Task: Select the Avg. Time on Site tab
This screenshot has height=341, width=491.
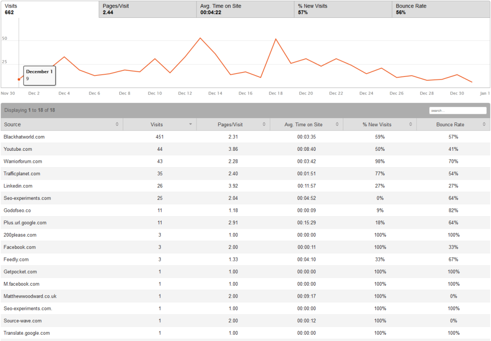Action: 245,9
